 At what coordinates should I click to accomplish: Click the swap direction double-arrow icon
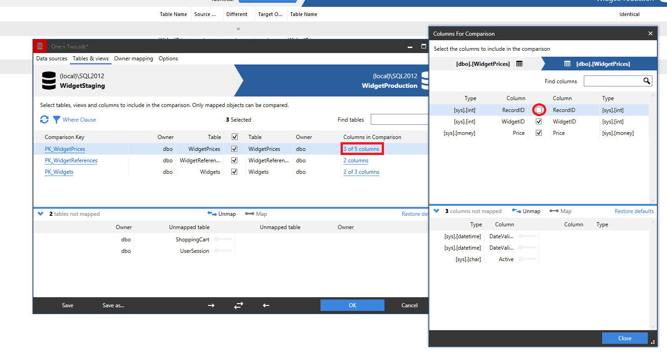tap(238, 305)
